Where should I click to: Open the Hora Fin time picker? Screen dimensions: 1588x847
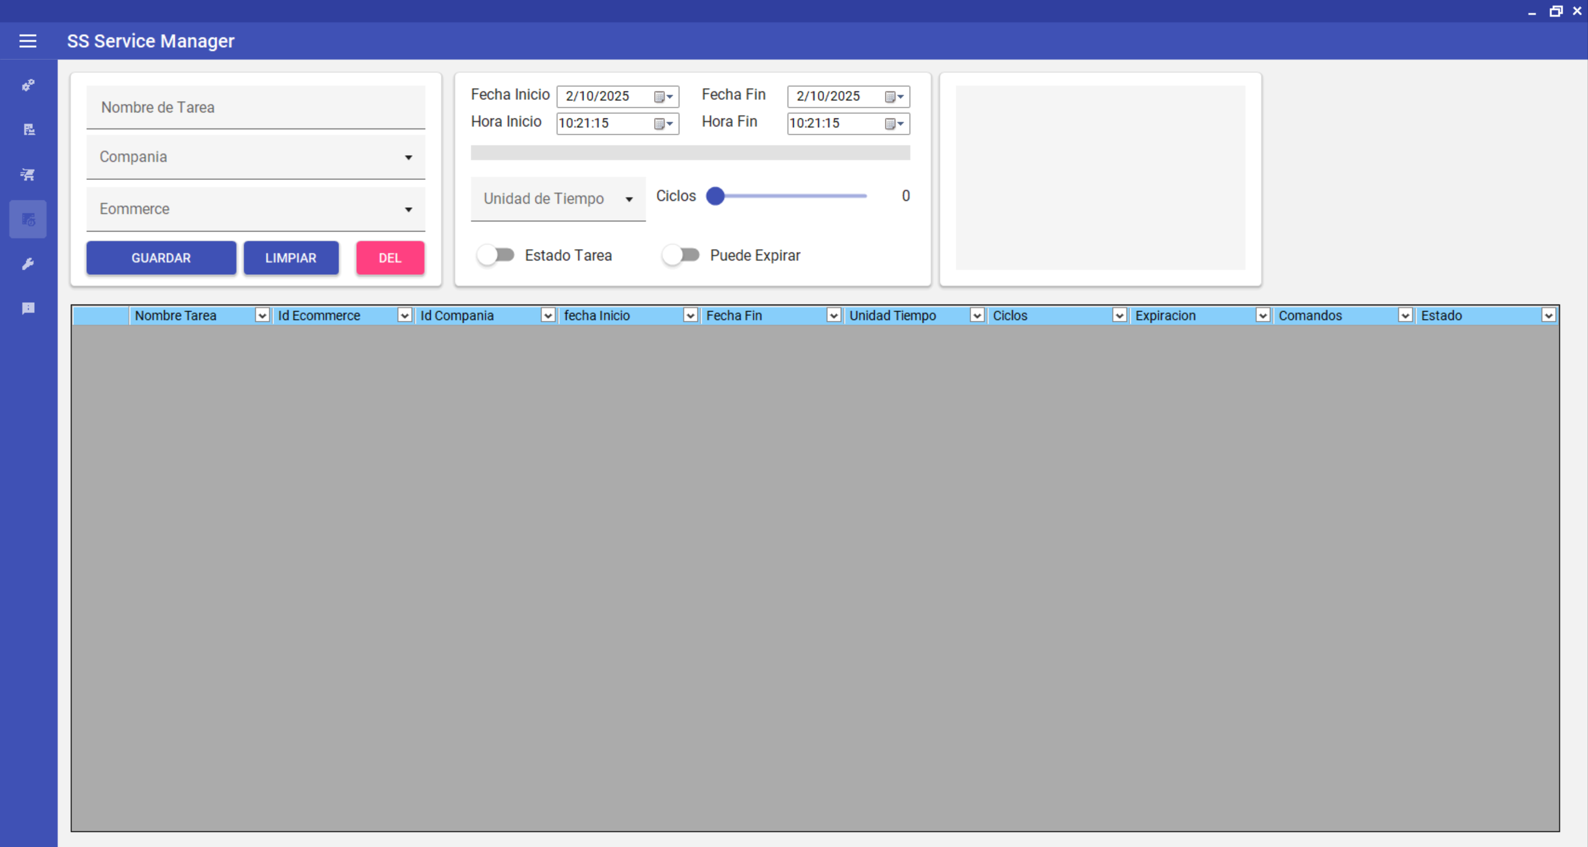894,123
